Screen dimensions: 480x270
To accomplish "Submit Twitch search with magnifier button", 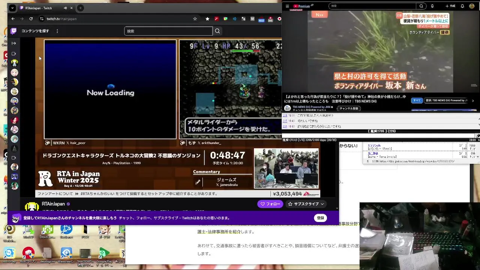I will click(x=217, y=31).
